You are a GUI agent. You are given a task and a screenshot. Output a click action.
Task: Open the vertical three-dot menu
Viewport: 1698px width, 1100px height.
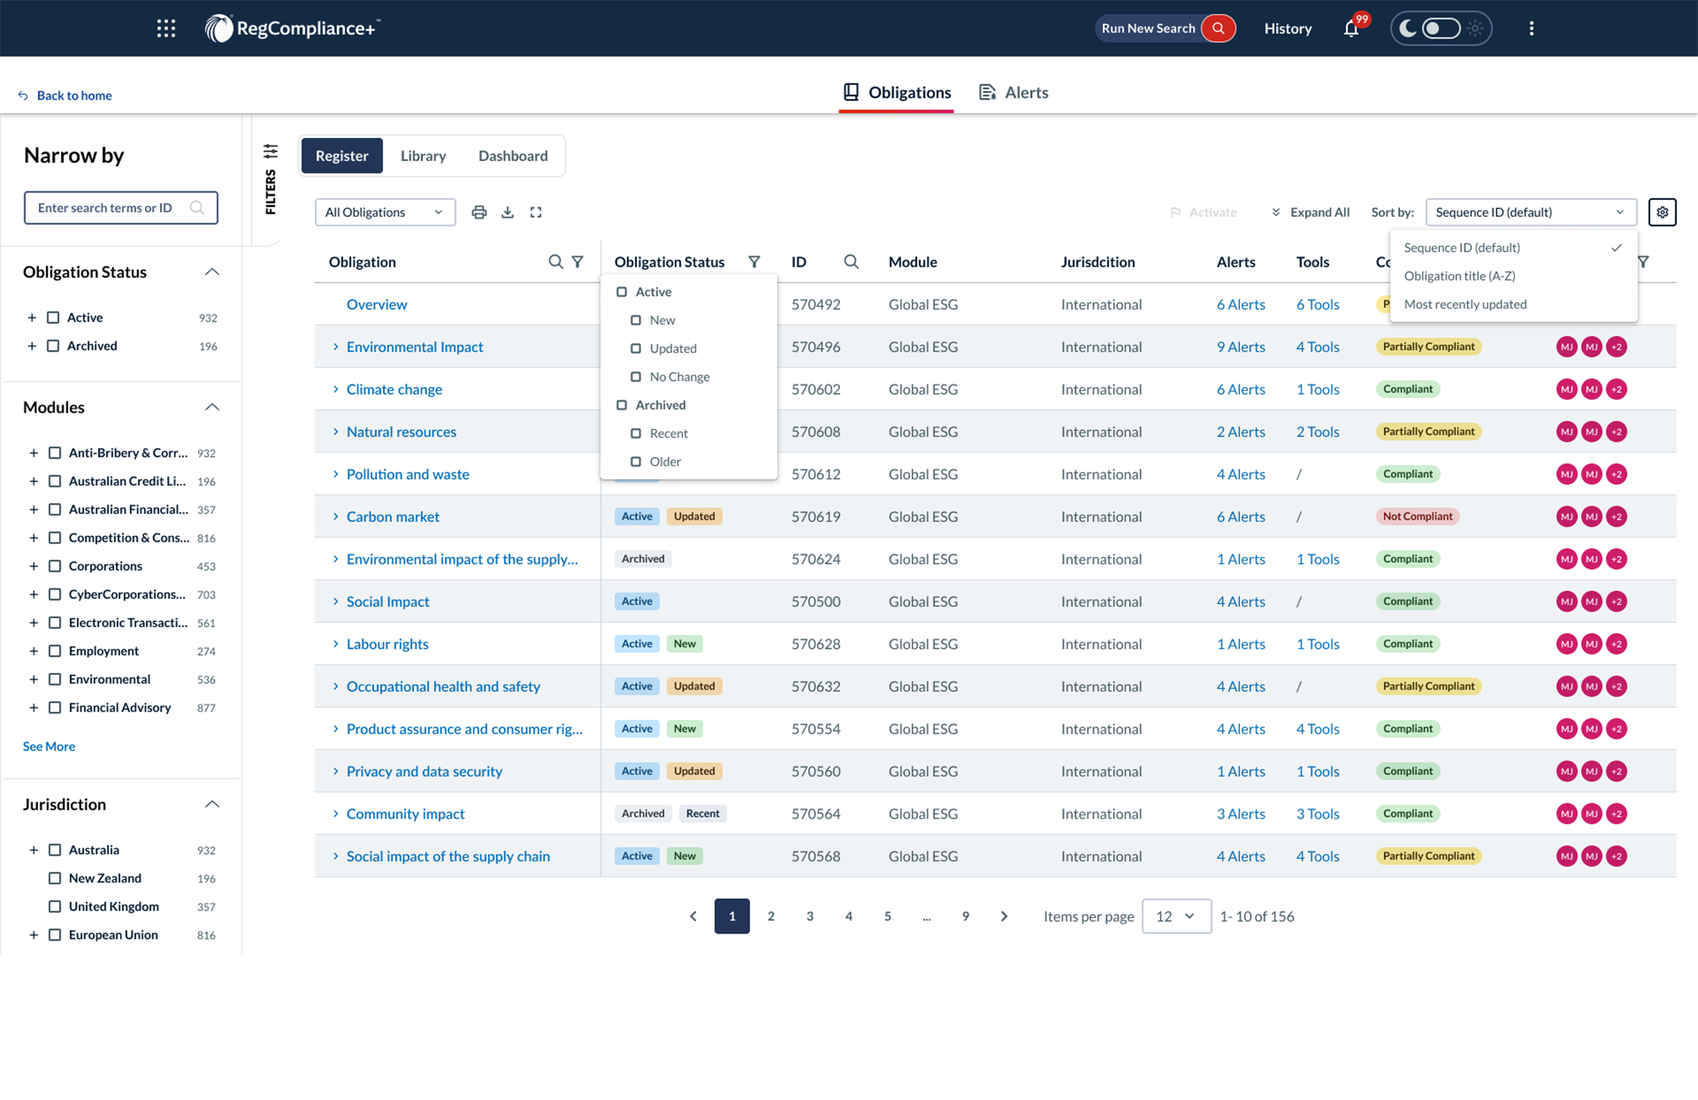(x=1531, y=29)
